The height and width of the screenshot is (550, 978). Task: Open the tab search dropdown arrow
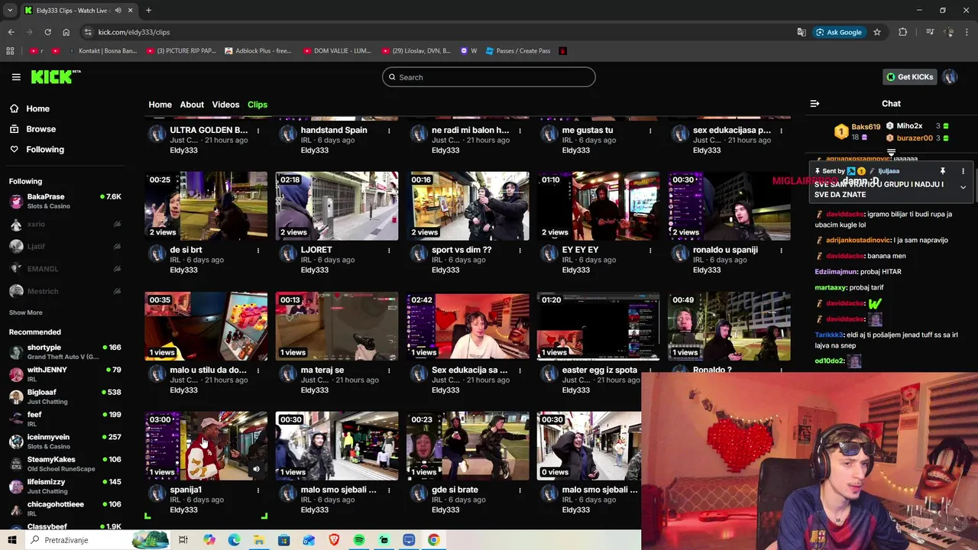(9, 10)
